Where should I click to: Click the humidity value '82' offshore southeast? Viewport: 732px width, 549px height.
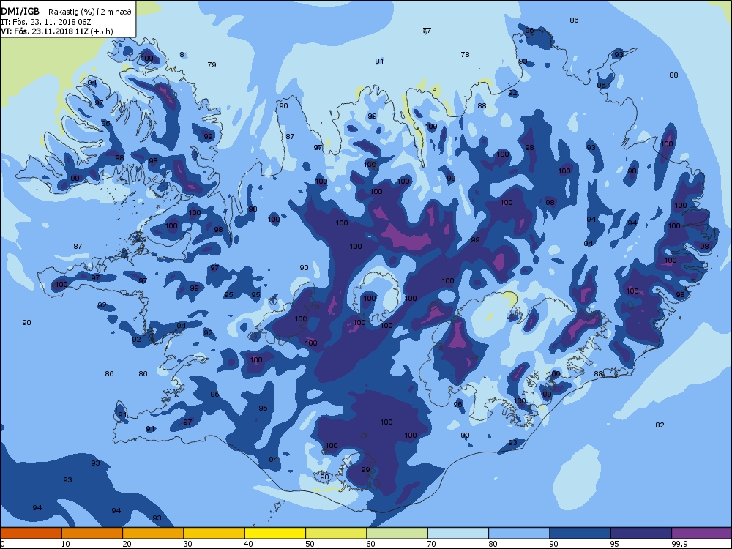click(660, 425)
